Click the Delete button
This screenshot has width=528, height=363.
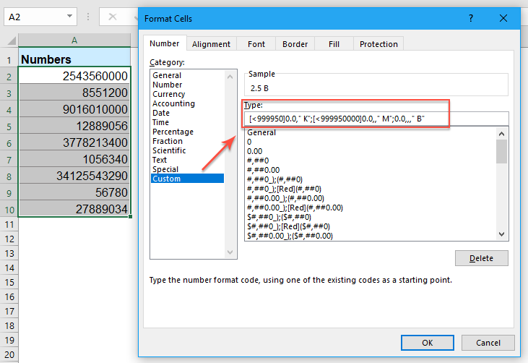482,258
